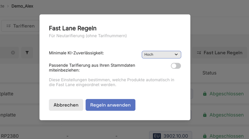Viewport: 249px width, 139px height.
Task: Select the EU 3902.10.00 tariff code field
Action: (171, 136)
